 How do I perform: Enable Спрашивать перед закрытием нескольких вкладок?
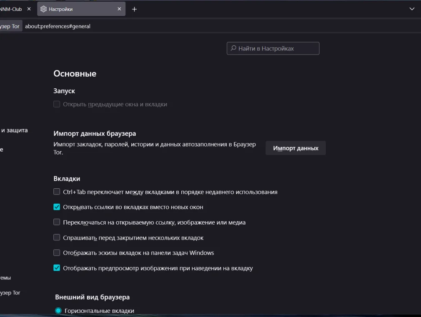[57, 238]
